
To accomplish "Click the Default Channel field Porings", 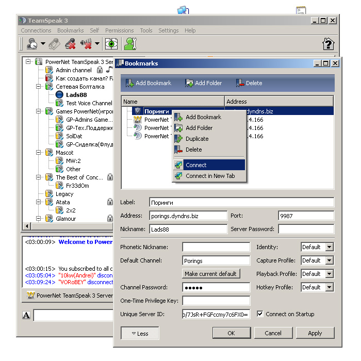I will [216, 260].
